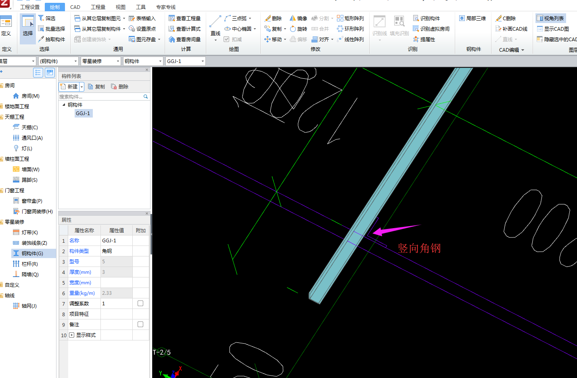Click C删除 CAD delete tool
This screenshot has width=577, height=378.
[506, 18]
